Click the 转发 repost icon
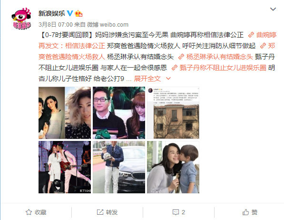Image resolution: width=284 pixels, height=220 pixels. tap(100, 212)
